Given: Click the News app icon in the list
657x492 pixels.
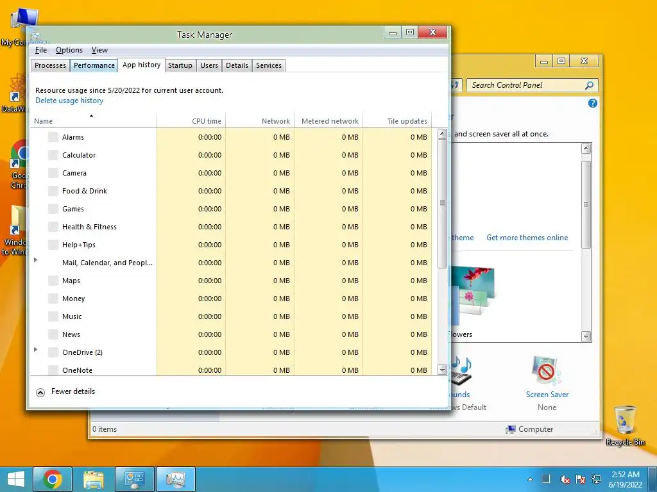Looking at the screenshot, I should [53, 334].
